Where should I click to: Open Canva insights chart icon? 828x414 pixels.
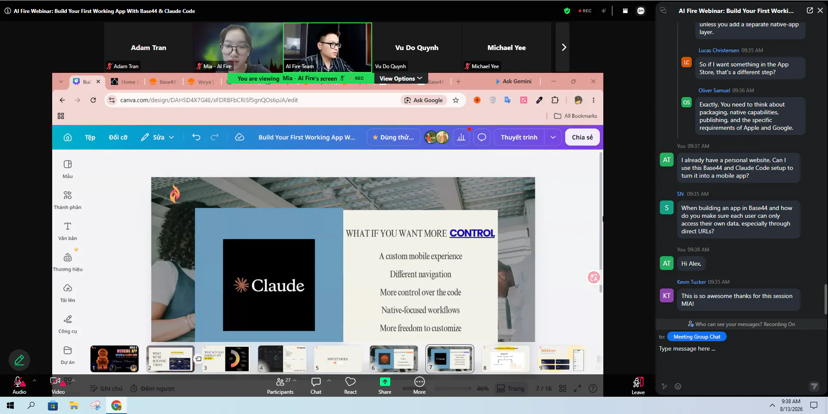[461, 137]
